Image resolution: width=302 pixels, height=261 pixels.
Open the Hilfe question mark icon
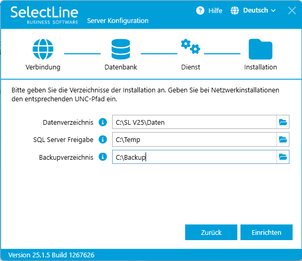(x=200, y=10)
